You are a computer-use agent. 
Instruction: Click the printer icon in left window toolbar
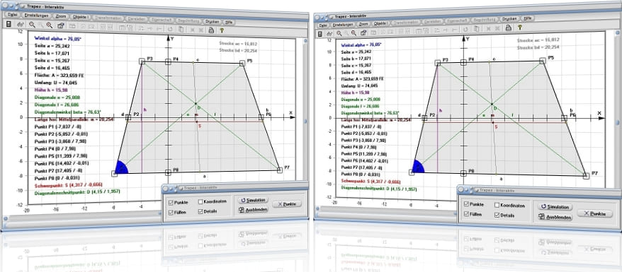[x=211, y=30]
